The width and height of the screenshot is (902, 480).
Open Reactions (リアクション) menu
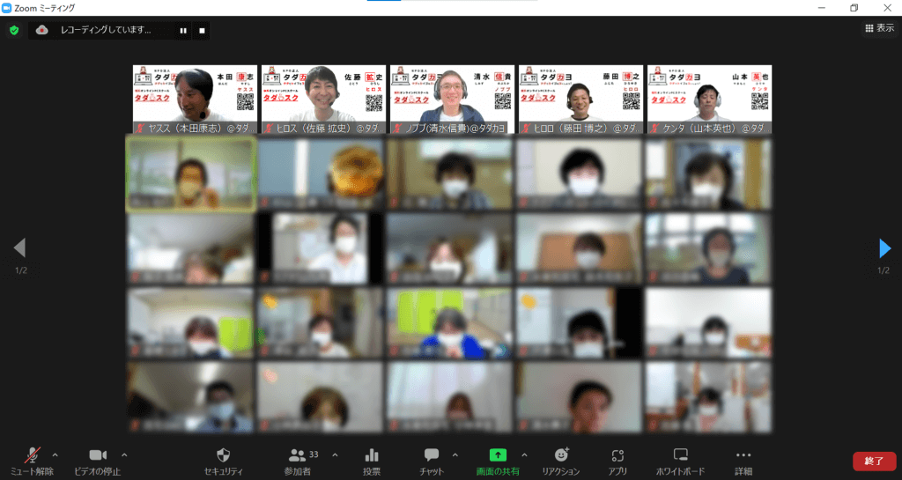point(562,461)
